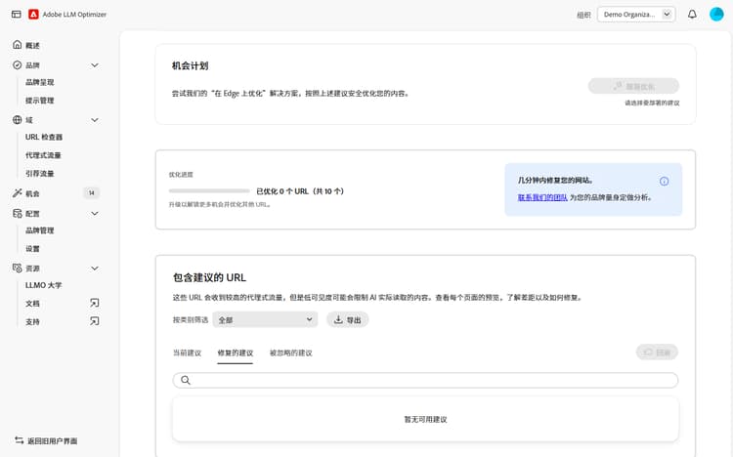Click the optimization progress bar
This screenshot has width=733, height=457.
click(x=209, y=190)
